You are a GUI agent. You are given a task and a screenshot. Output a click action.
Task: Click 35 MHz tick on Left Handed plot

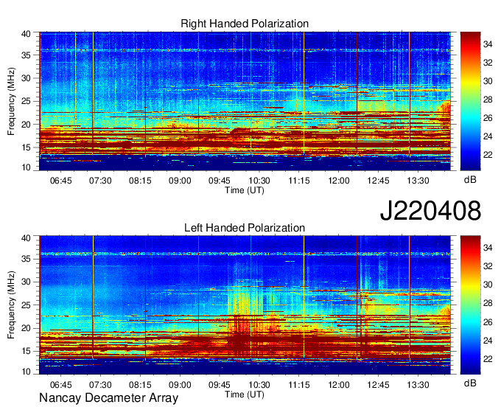coord(26,259)
